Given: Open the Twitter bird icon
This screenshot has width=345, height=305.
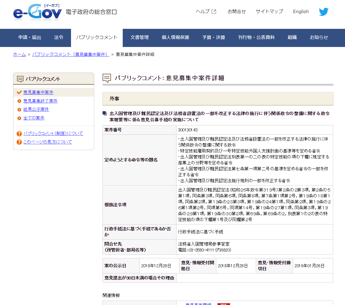Looking at the screenshot, I should click(324, 12).
